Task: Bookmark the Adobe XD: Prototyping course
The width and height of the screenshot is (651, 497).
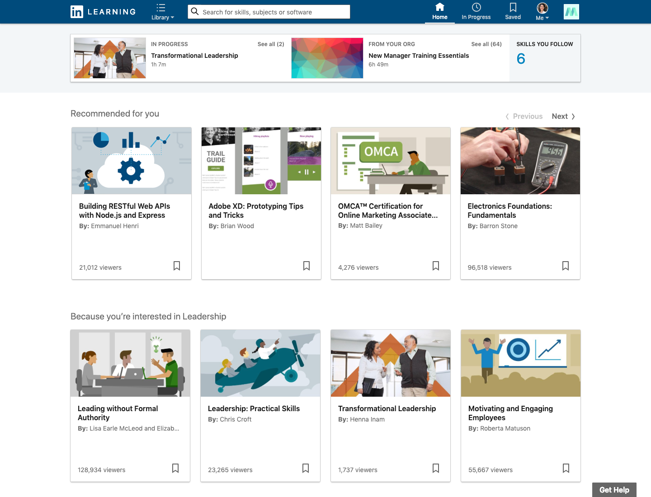Action: pyautogui.click(x=307, y=266)
